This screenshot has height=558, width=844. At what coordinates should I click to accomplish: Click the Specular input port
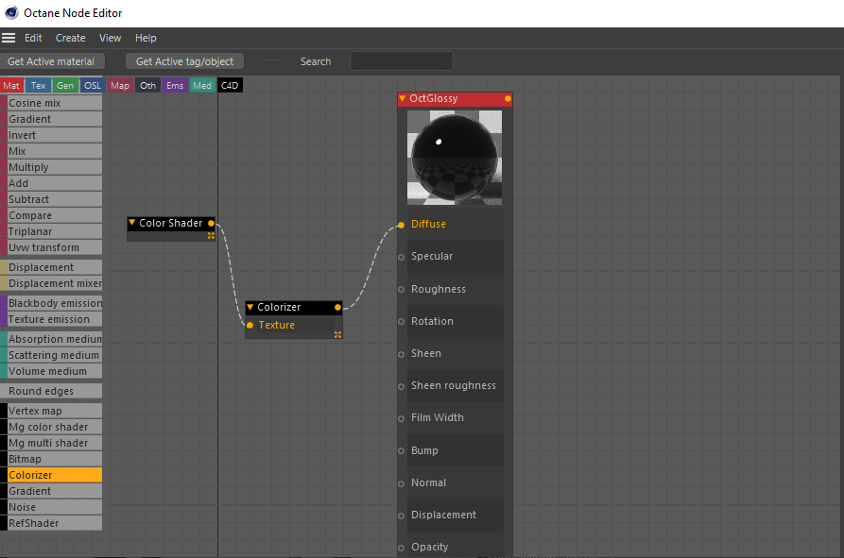pos(401,257)
